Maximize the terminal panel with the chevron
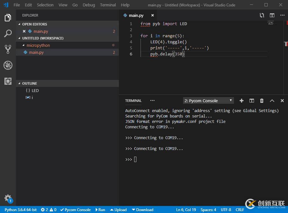Screen dimensions: 288x213 click(x=272, y=100)
